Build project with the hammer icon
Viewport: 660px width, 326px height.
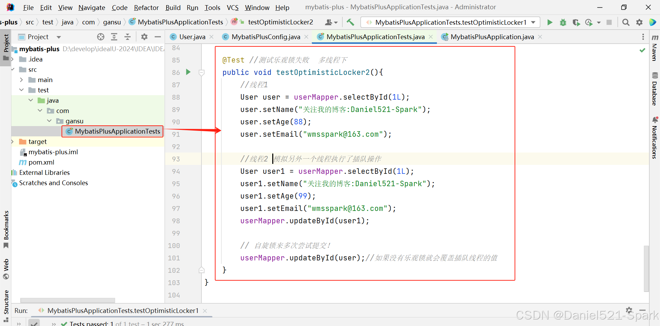coord(350,22)
